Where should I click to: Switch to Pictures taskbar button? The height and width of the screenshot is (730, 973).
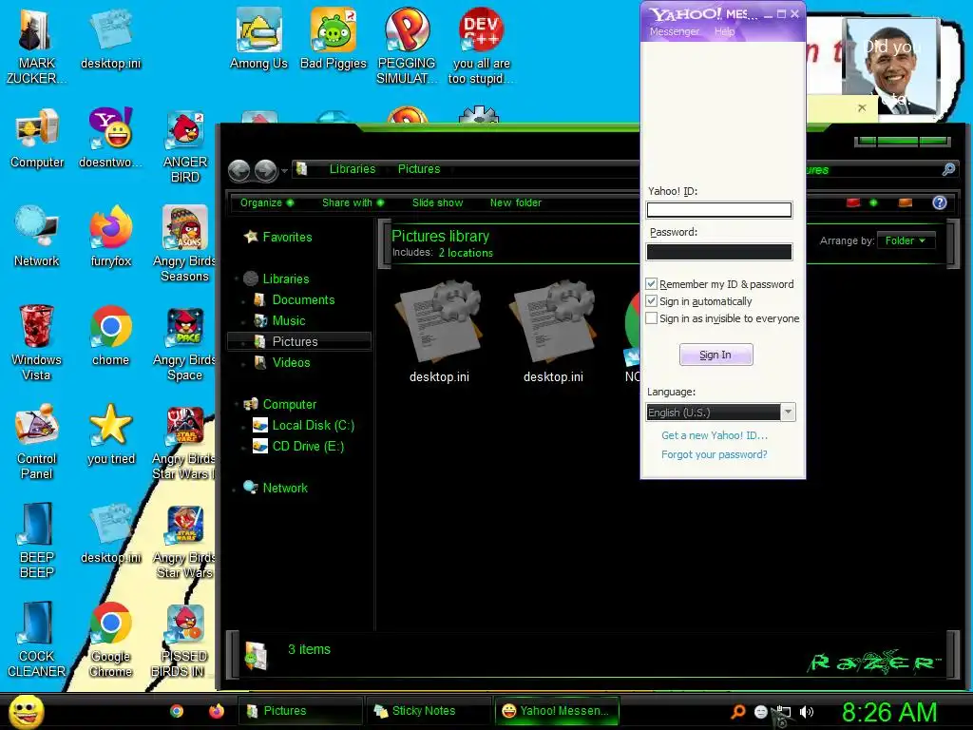pyautogui.click(x=299, y=711)
